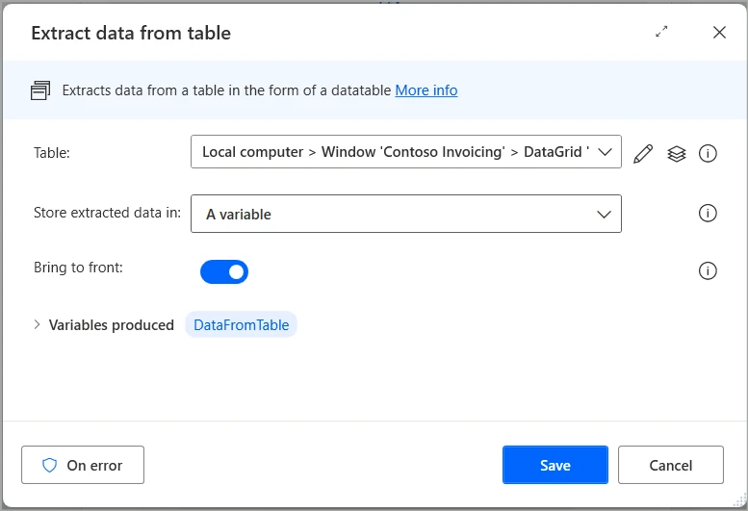748x511 pixels.
Task: Click the shield icon on On error
Action: click(49, 466)
